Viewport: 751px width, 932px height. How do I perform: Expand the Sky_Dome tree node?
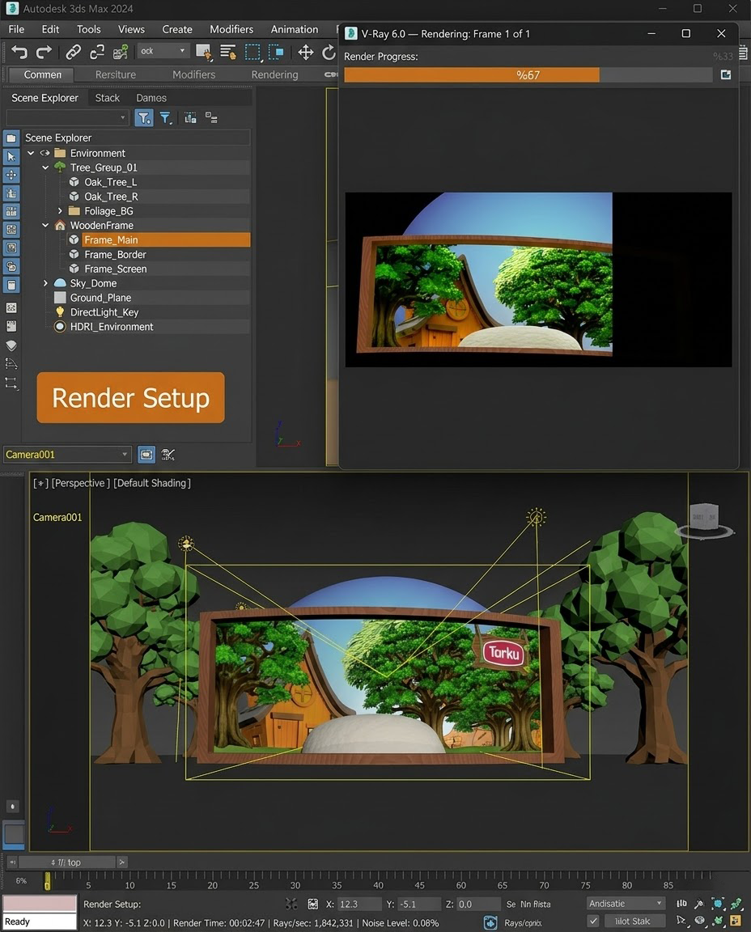tap(46, 283)
